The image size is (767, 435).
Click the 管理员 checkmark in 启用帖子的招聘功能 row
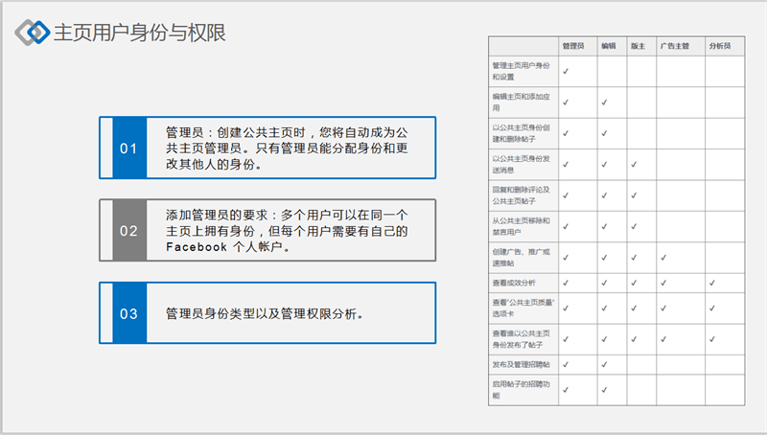566,390
